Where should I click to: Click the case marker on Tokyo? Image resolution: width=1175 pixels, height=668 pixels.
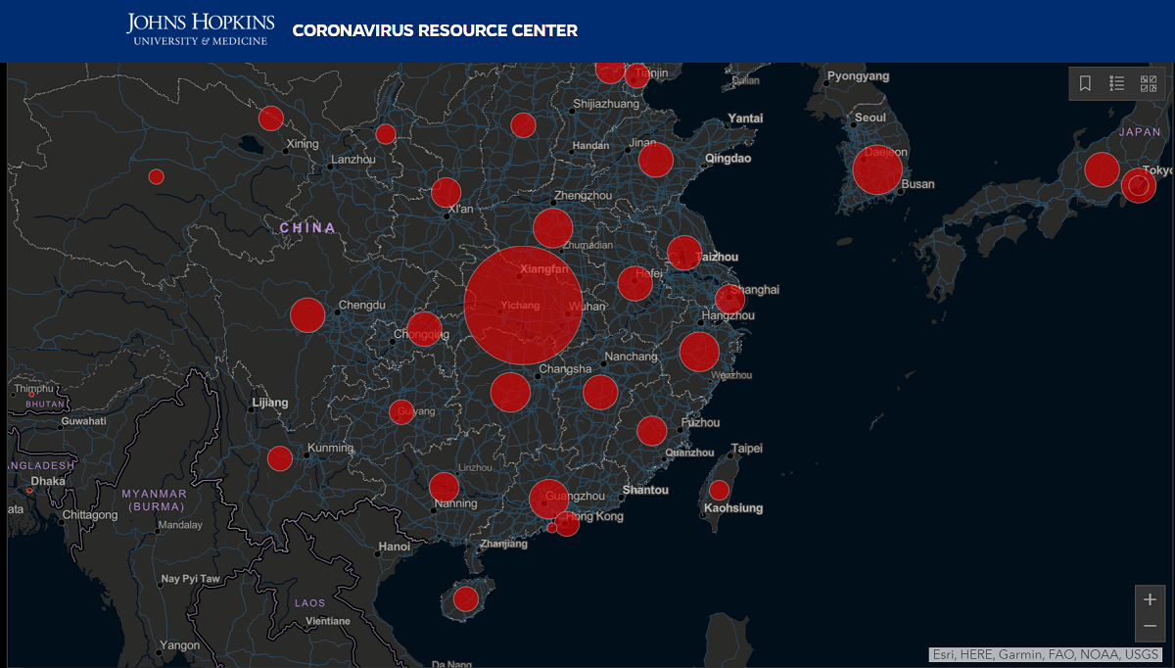click(1138, 184)
